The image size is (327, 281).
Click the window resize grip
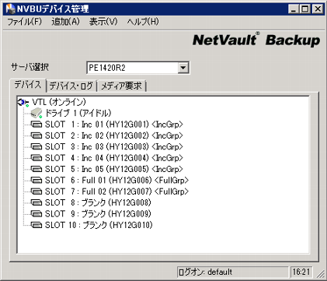click(x=320, y=274)
